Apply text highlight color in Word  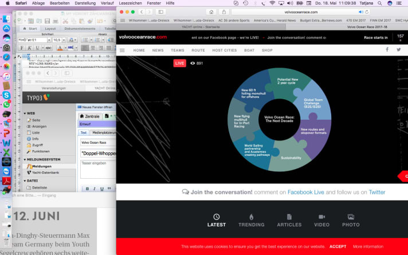tap(70, 48)
